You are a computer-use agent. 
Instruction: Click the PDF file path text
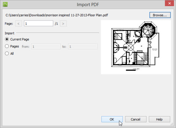(x=57, y=15)
